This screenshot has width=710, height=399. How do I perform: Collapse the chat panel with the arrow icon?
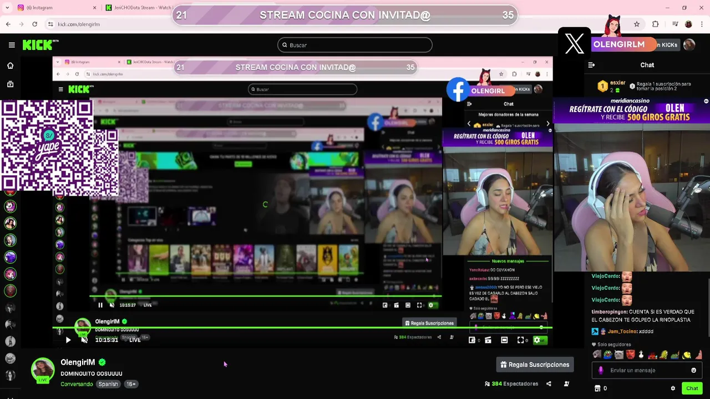[x=591, y=65]
